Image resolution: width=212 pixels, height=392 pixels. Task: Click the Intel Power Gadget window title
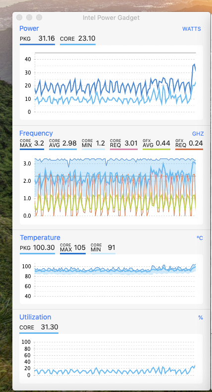[x=111, y=18]
